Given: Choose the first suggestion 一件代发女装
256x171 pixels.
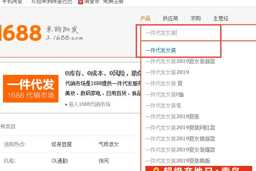Looking at the screenshot, I should coord(161,50).
